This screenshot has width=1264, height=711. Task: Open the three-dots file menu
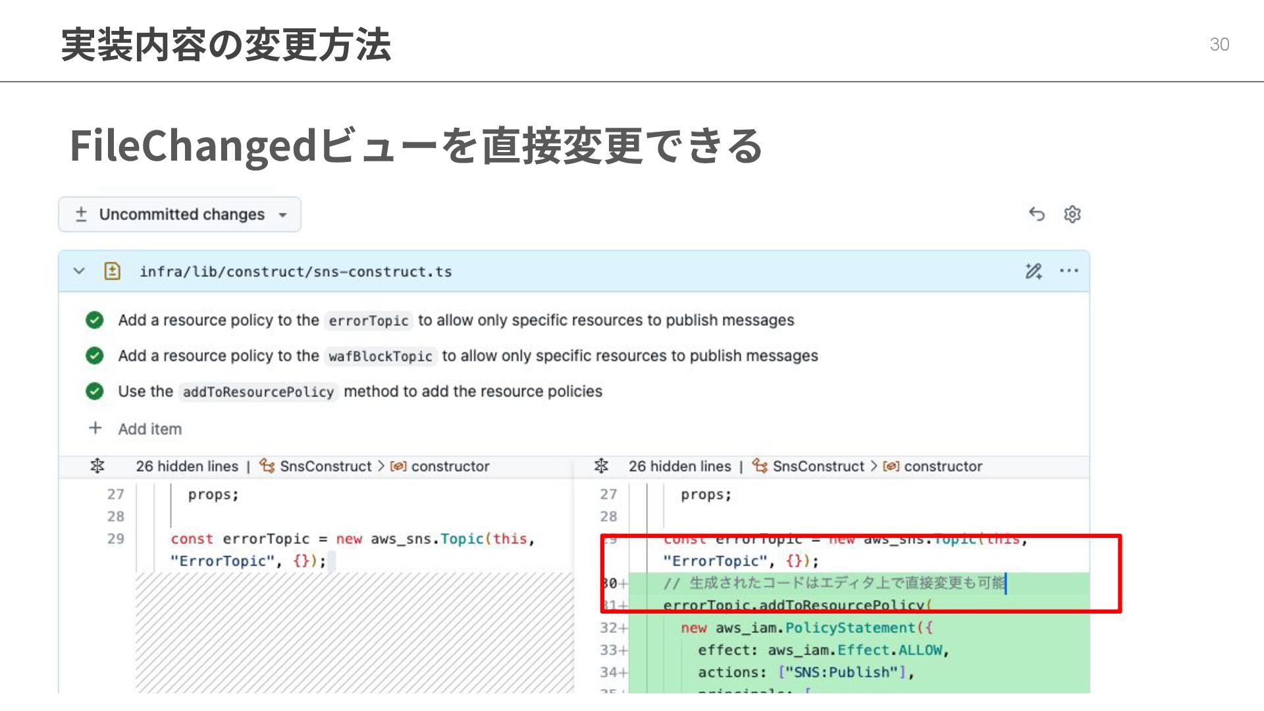point(1069,271)
